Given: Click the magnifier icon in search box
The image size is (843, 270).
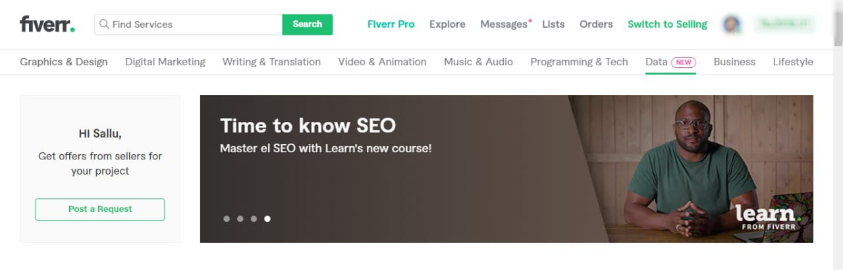Looking at the screenshot, I should click(x=104, y=24).
